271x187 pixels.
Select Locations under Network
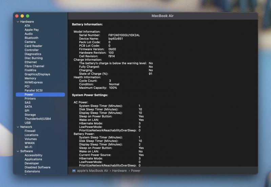[32, 135]
